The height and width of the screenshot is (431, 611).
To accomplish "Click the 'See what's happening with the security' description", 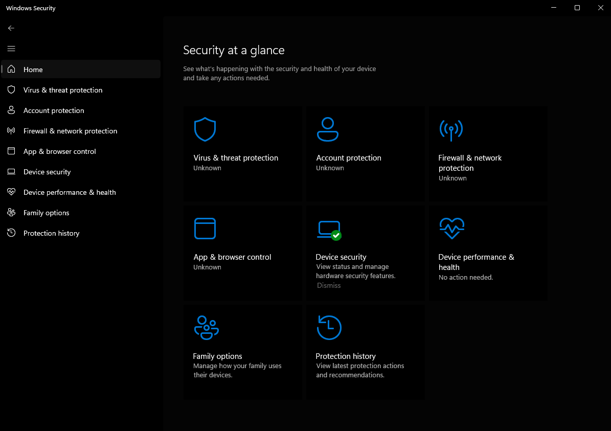I will 279,73.
